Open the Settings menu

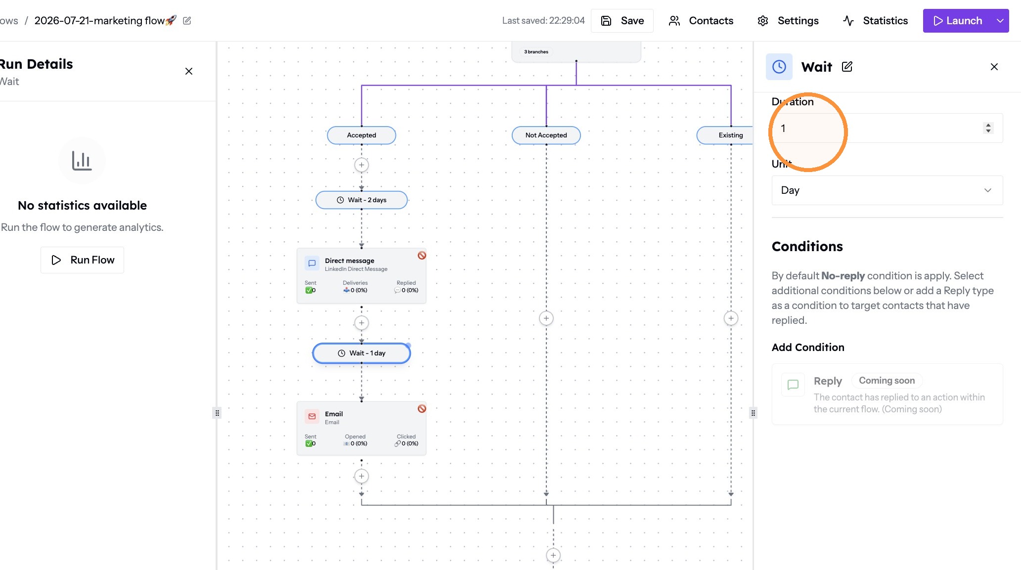[x=788, y=21]
